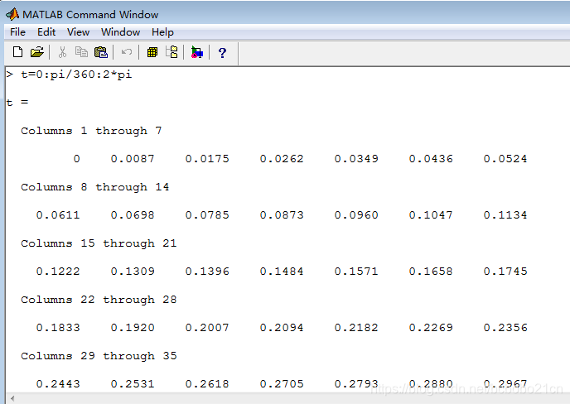Click the first column value 0
The height and width of the screenshot is (404, 570).
pyautogui.click(x=76, y=159)
